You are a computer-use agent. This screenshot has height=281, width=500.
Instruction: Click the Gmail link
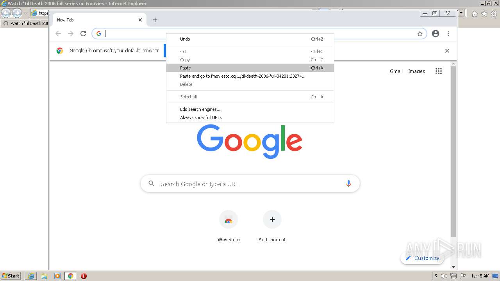point(396,71)
